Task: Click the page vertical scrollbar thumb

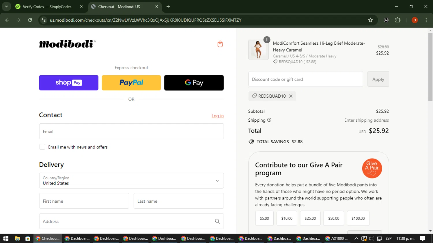Action: 430,67
